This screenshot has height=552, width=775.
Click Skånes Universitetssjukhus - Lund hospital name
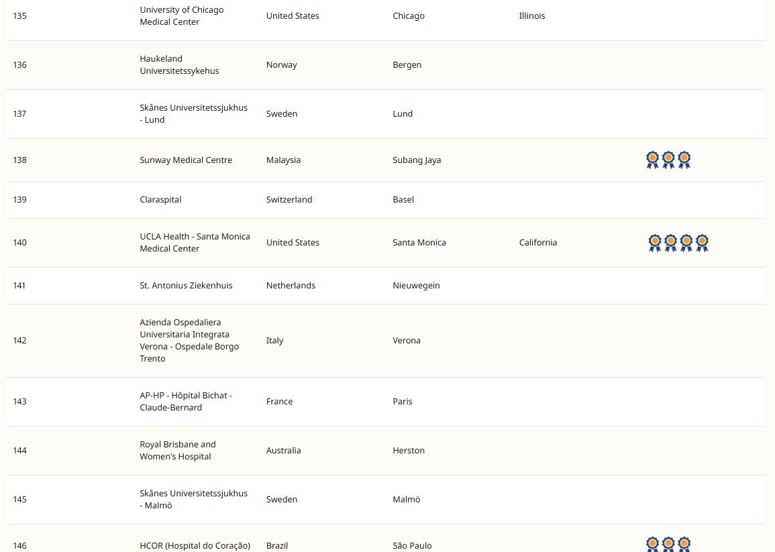pyautogui.click(x=193, y=114)
